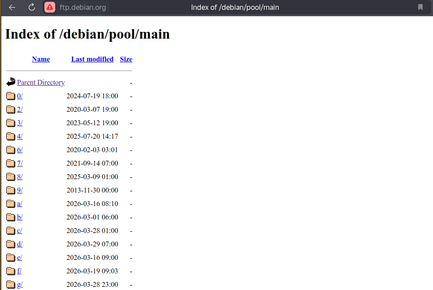The height and width of the screenshot is (290, 433).
Task: Click the folder icon next to 2/
Action: click(11, 110)
